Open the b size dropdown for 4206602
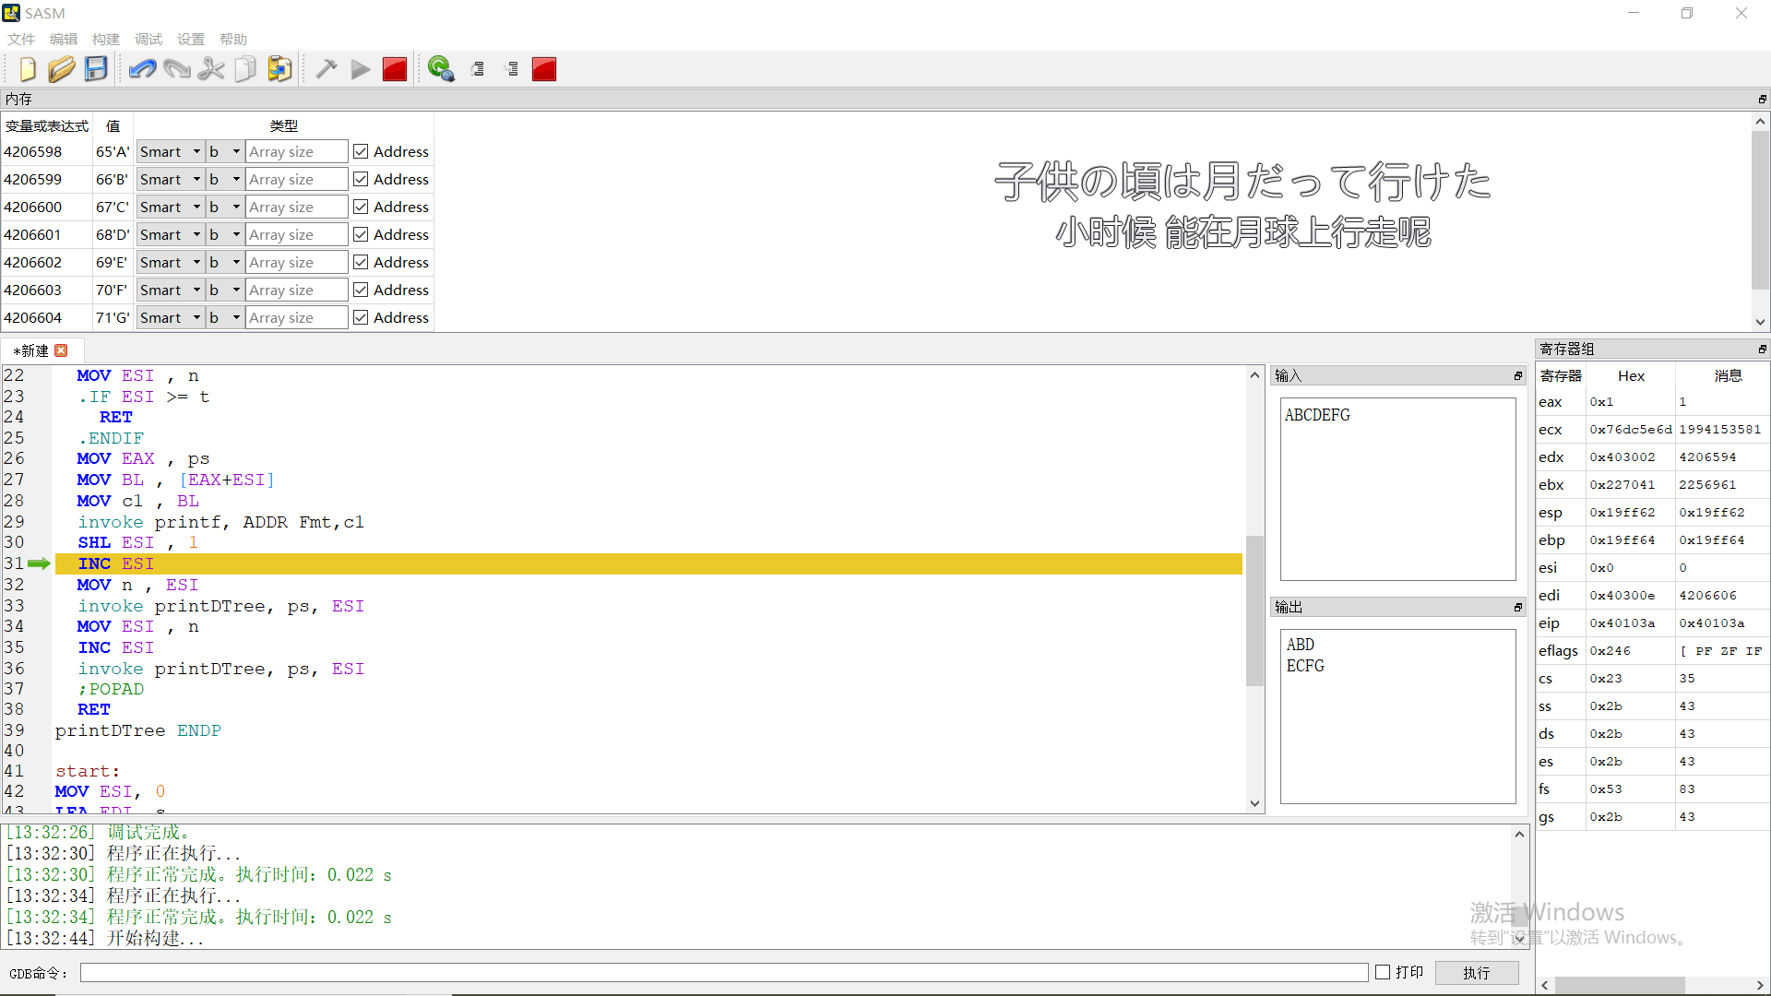The width and height of the screenshot is (1771, 996). coord(224,262)
